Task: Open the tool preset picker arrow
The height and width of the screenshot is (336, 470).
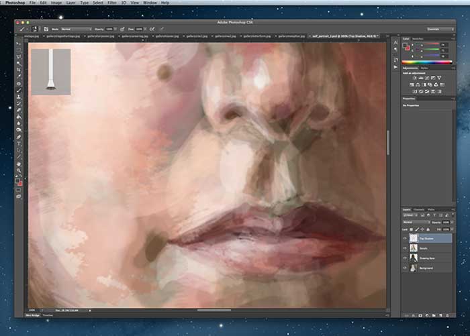Action: click(x=27, y=29)
